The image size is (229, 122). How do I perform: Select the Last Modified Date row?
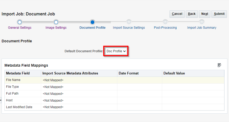pos(19,107)
